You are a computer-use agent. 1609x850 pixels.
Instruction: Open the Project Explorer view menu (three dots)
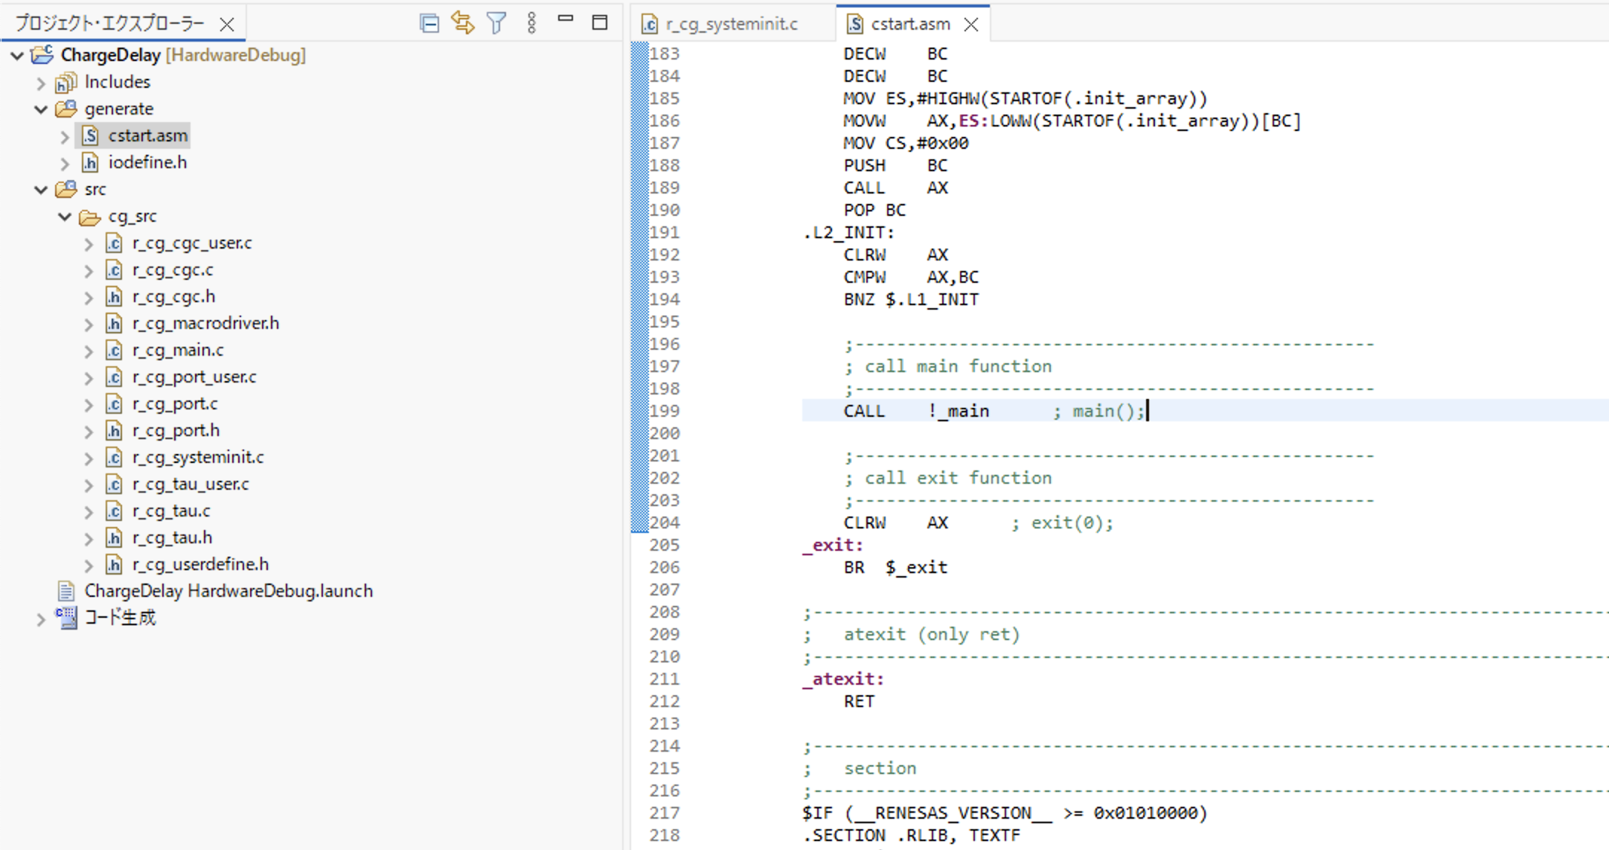531,23
